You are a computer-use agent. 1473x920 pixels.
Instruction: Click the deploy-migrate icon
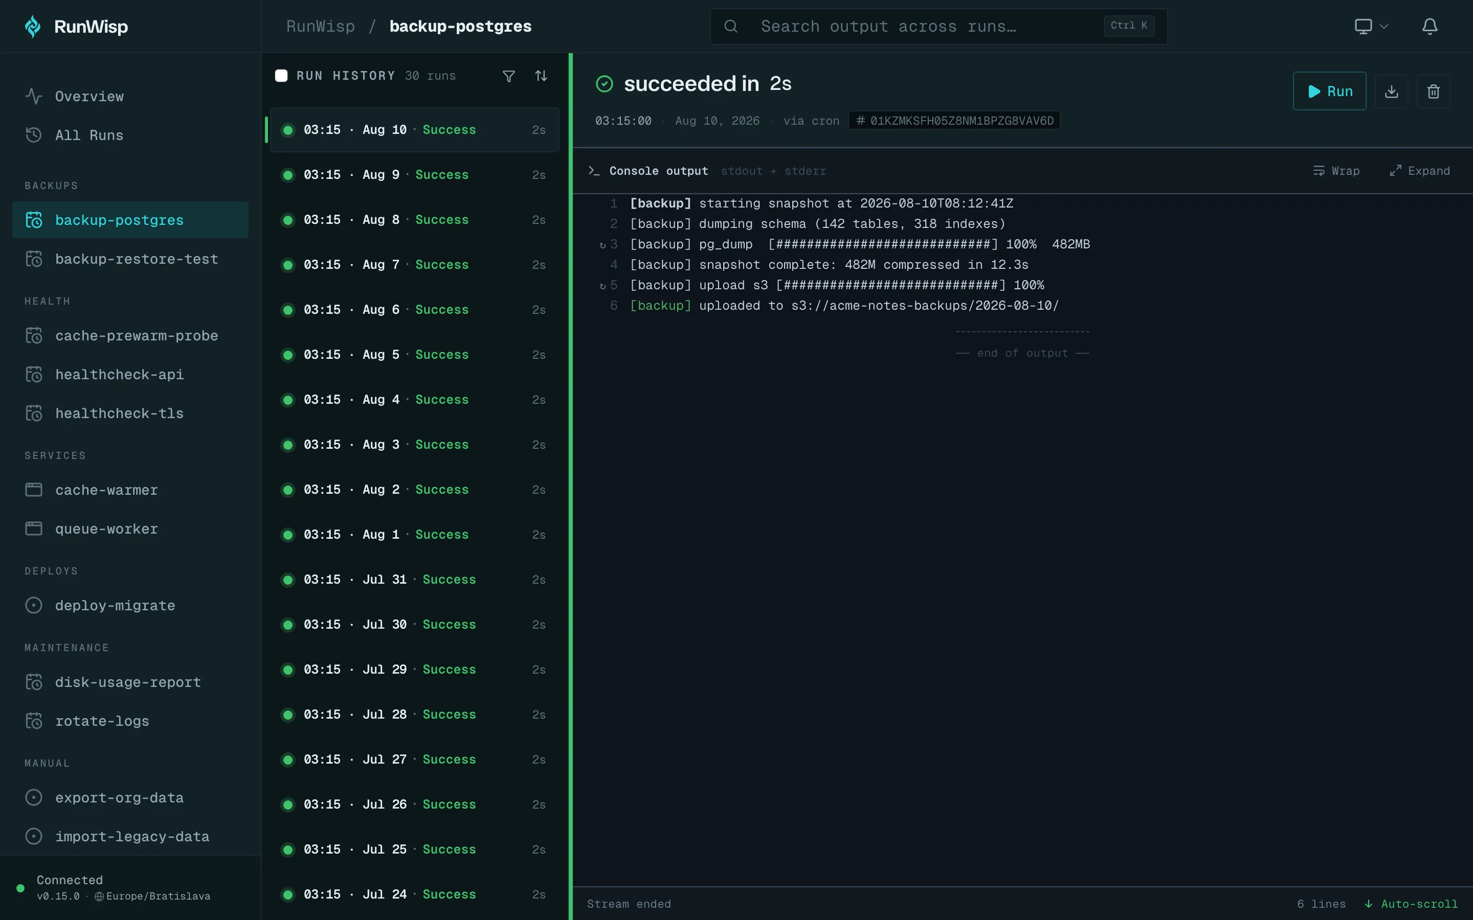point(34,606)
